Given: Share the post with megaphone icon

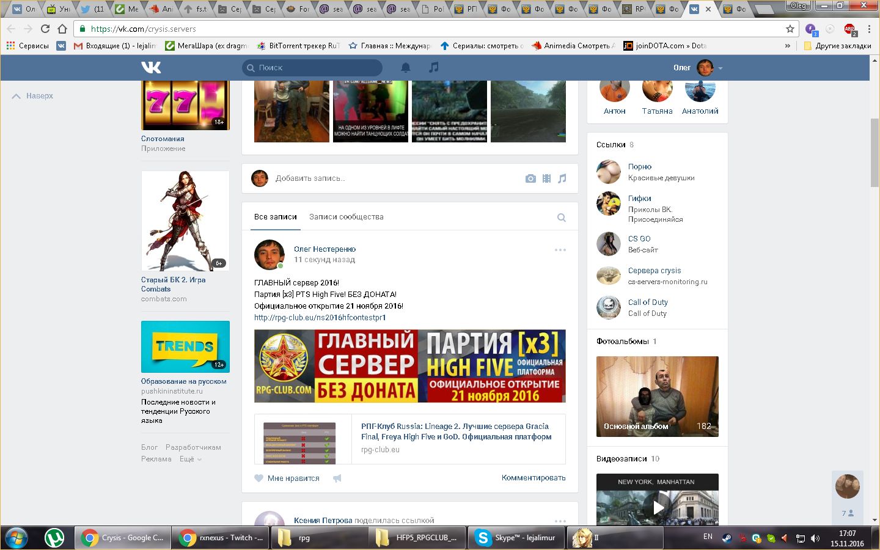Looking at the screenshot, I should click(x=337, y=479).
